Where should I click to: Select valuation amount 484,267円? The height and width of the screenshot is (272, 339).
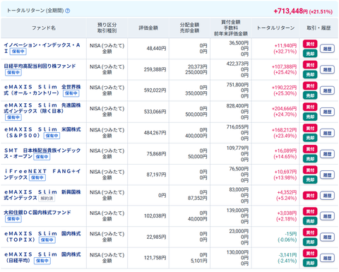click(155, 133)
